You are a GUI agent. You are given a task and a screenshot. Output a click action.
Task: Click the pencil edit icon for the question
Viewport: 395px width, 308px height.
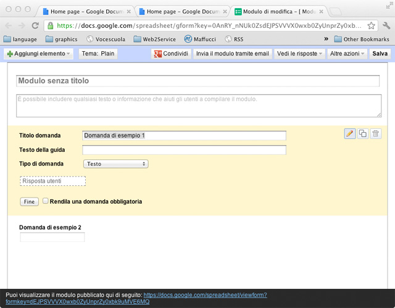coord(350,134)
